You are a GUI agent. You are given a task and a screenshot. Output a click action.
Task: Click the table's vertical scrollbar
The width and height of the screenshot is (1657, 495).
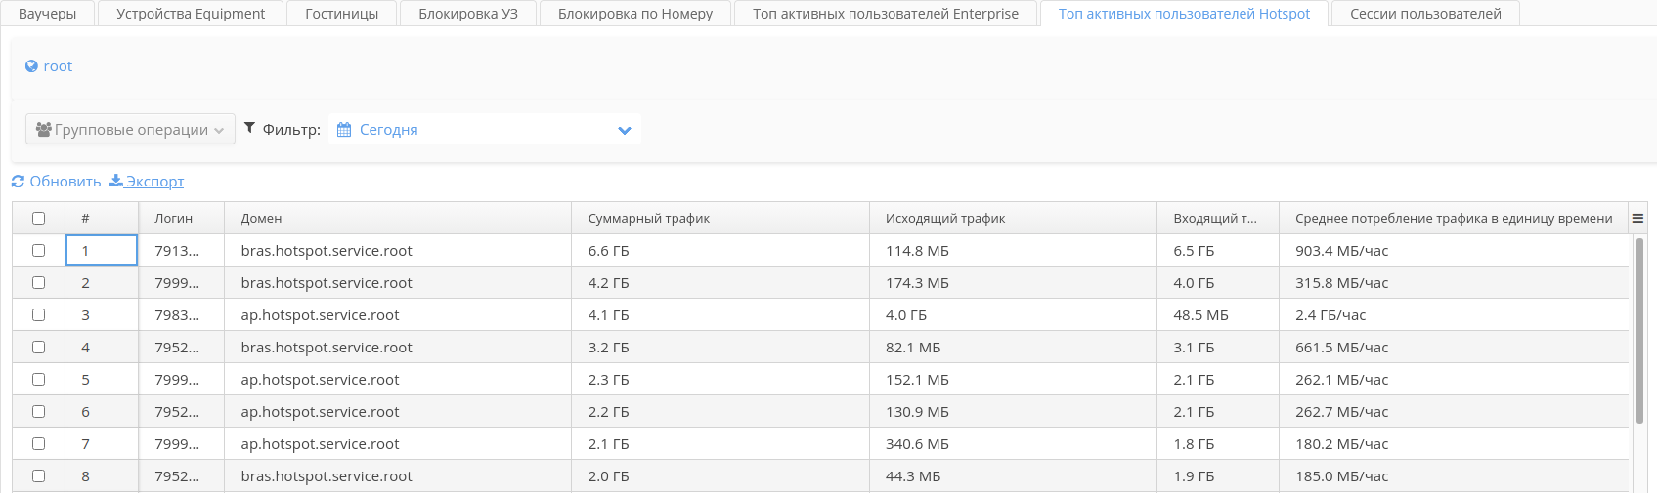pyautogui.click(x=1639, y=332)
